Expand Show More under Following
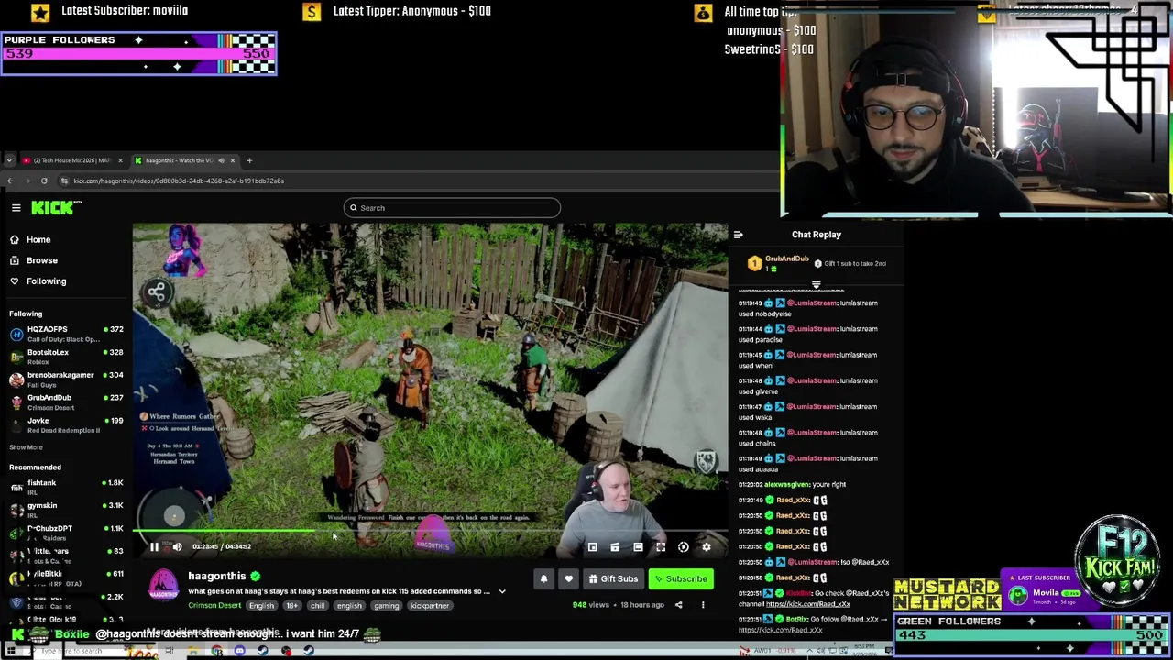Image resolution: width=1173 pixels, height=660 pixels. point(26,447)
